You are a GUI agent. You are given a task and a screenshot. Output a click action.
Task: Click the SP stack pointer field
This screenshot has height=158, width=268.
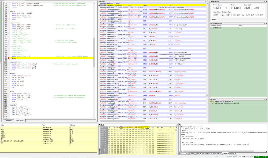237,8
